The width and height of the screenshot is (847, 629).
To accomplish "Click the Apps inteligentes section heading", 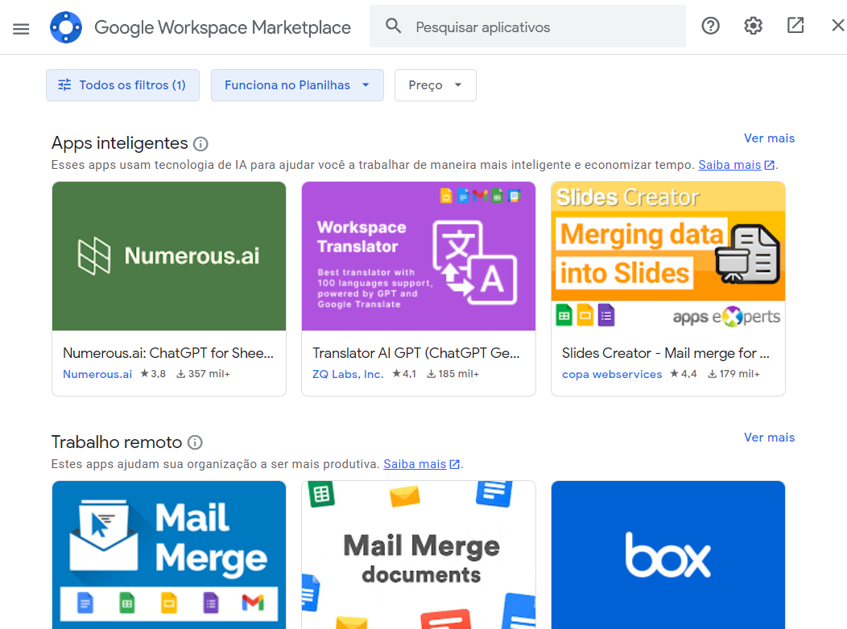I will click(119, 143).
